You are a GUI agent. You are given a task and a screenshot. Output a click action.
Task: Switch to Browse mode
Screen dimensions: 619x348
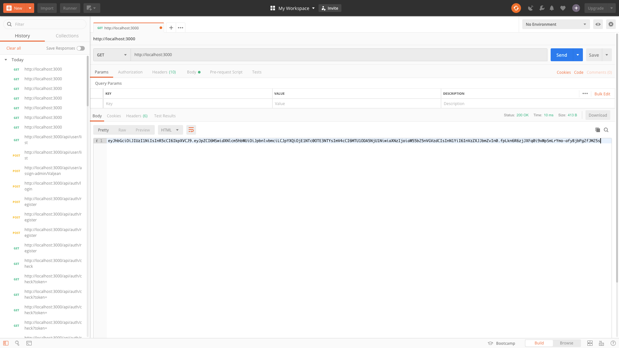(x=566, y=343)
